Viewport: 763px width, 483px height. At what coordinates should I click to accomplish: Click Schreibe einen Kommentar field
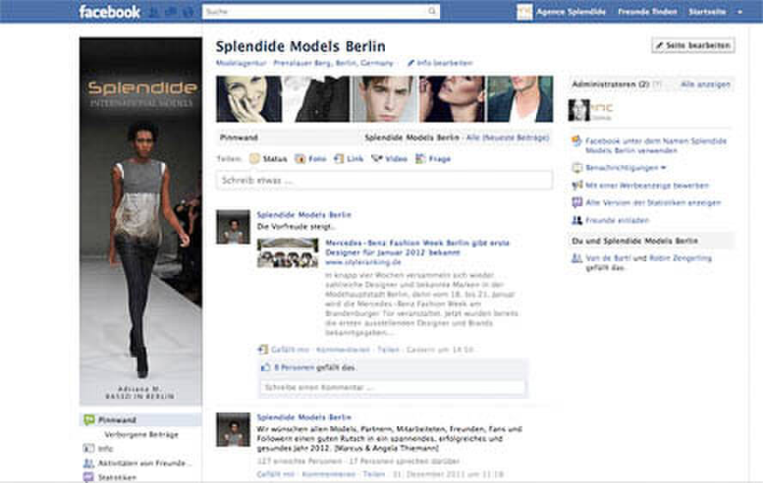click(x=393, y=388)
